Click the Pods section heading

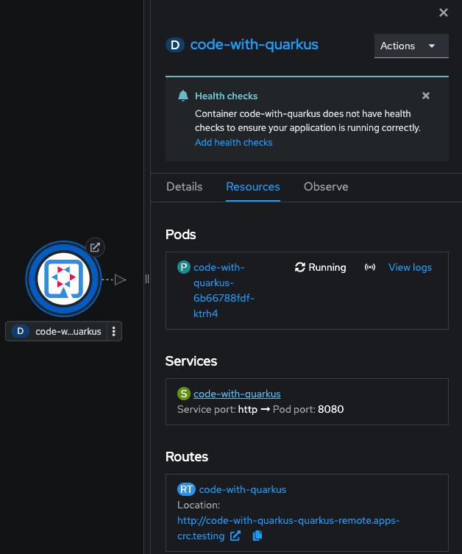pyautogui.click(x=180, y=235)
